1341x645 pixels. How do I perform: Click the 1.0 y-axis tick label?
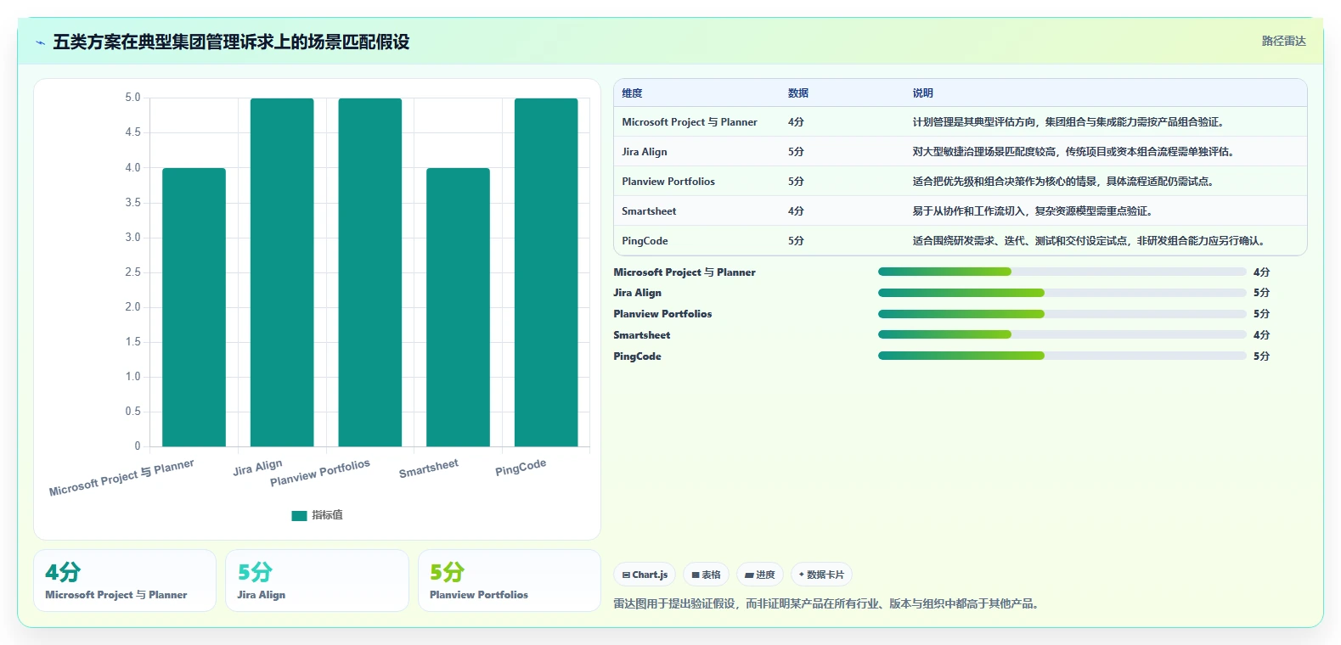coord(132,377)
